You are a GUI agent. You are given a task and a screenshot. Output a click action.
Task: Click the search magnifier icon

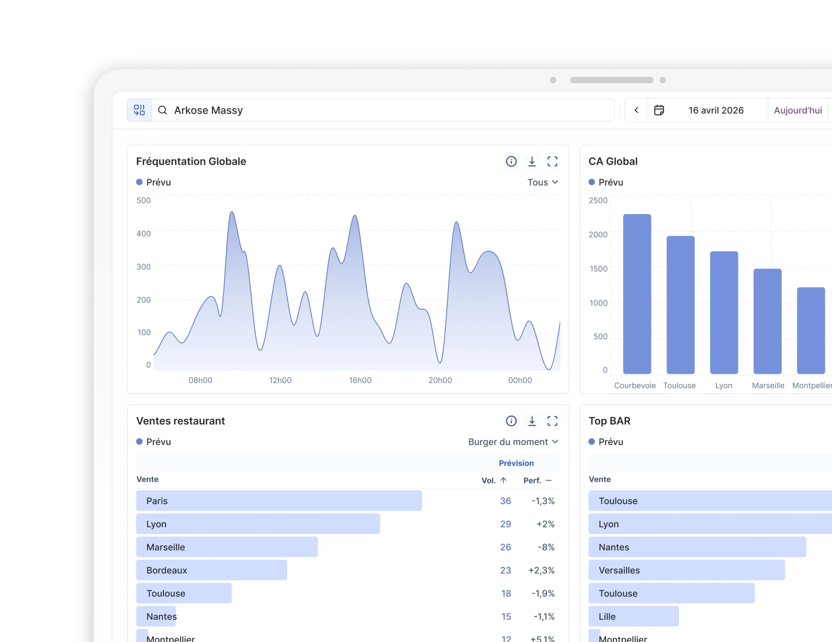pos(163,110)
